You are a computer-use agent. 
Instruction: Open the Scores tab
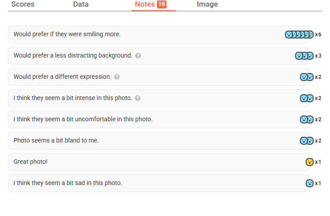coord(23,4)
